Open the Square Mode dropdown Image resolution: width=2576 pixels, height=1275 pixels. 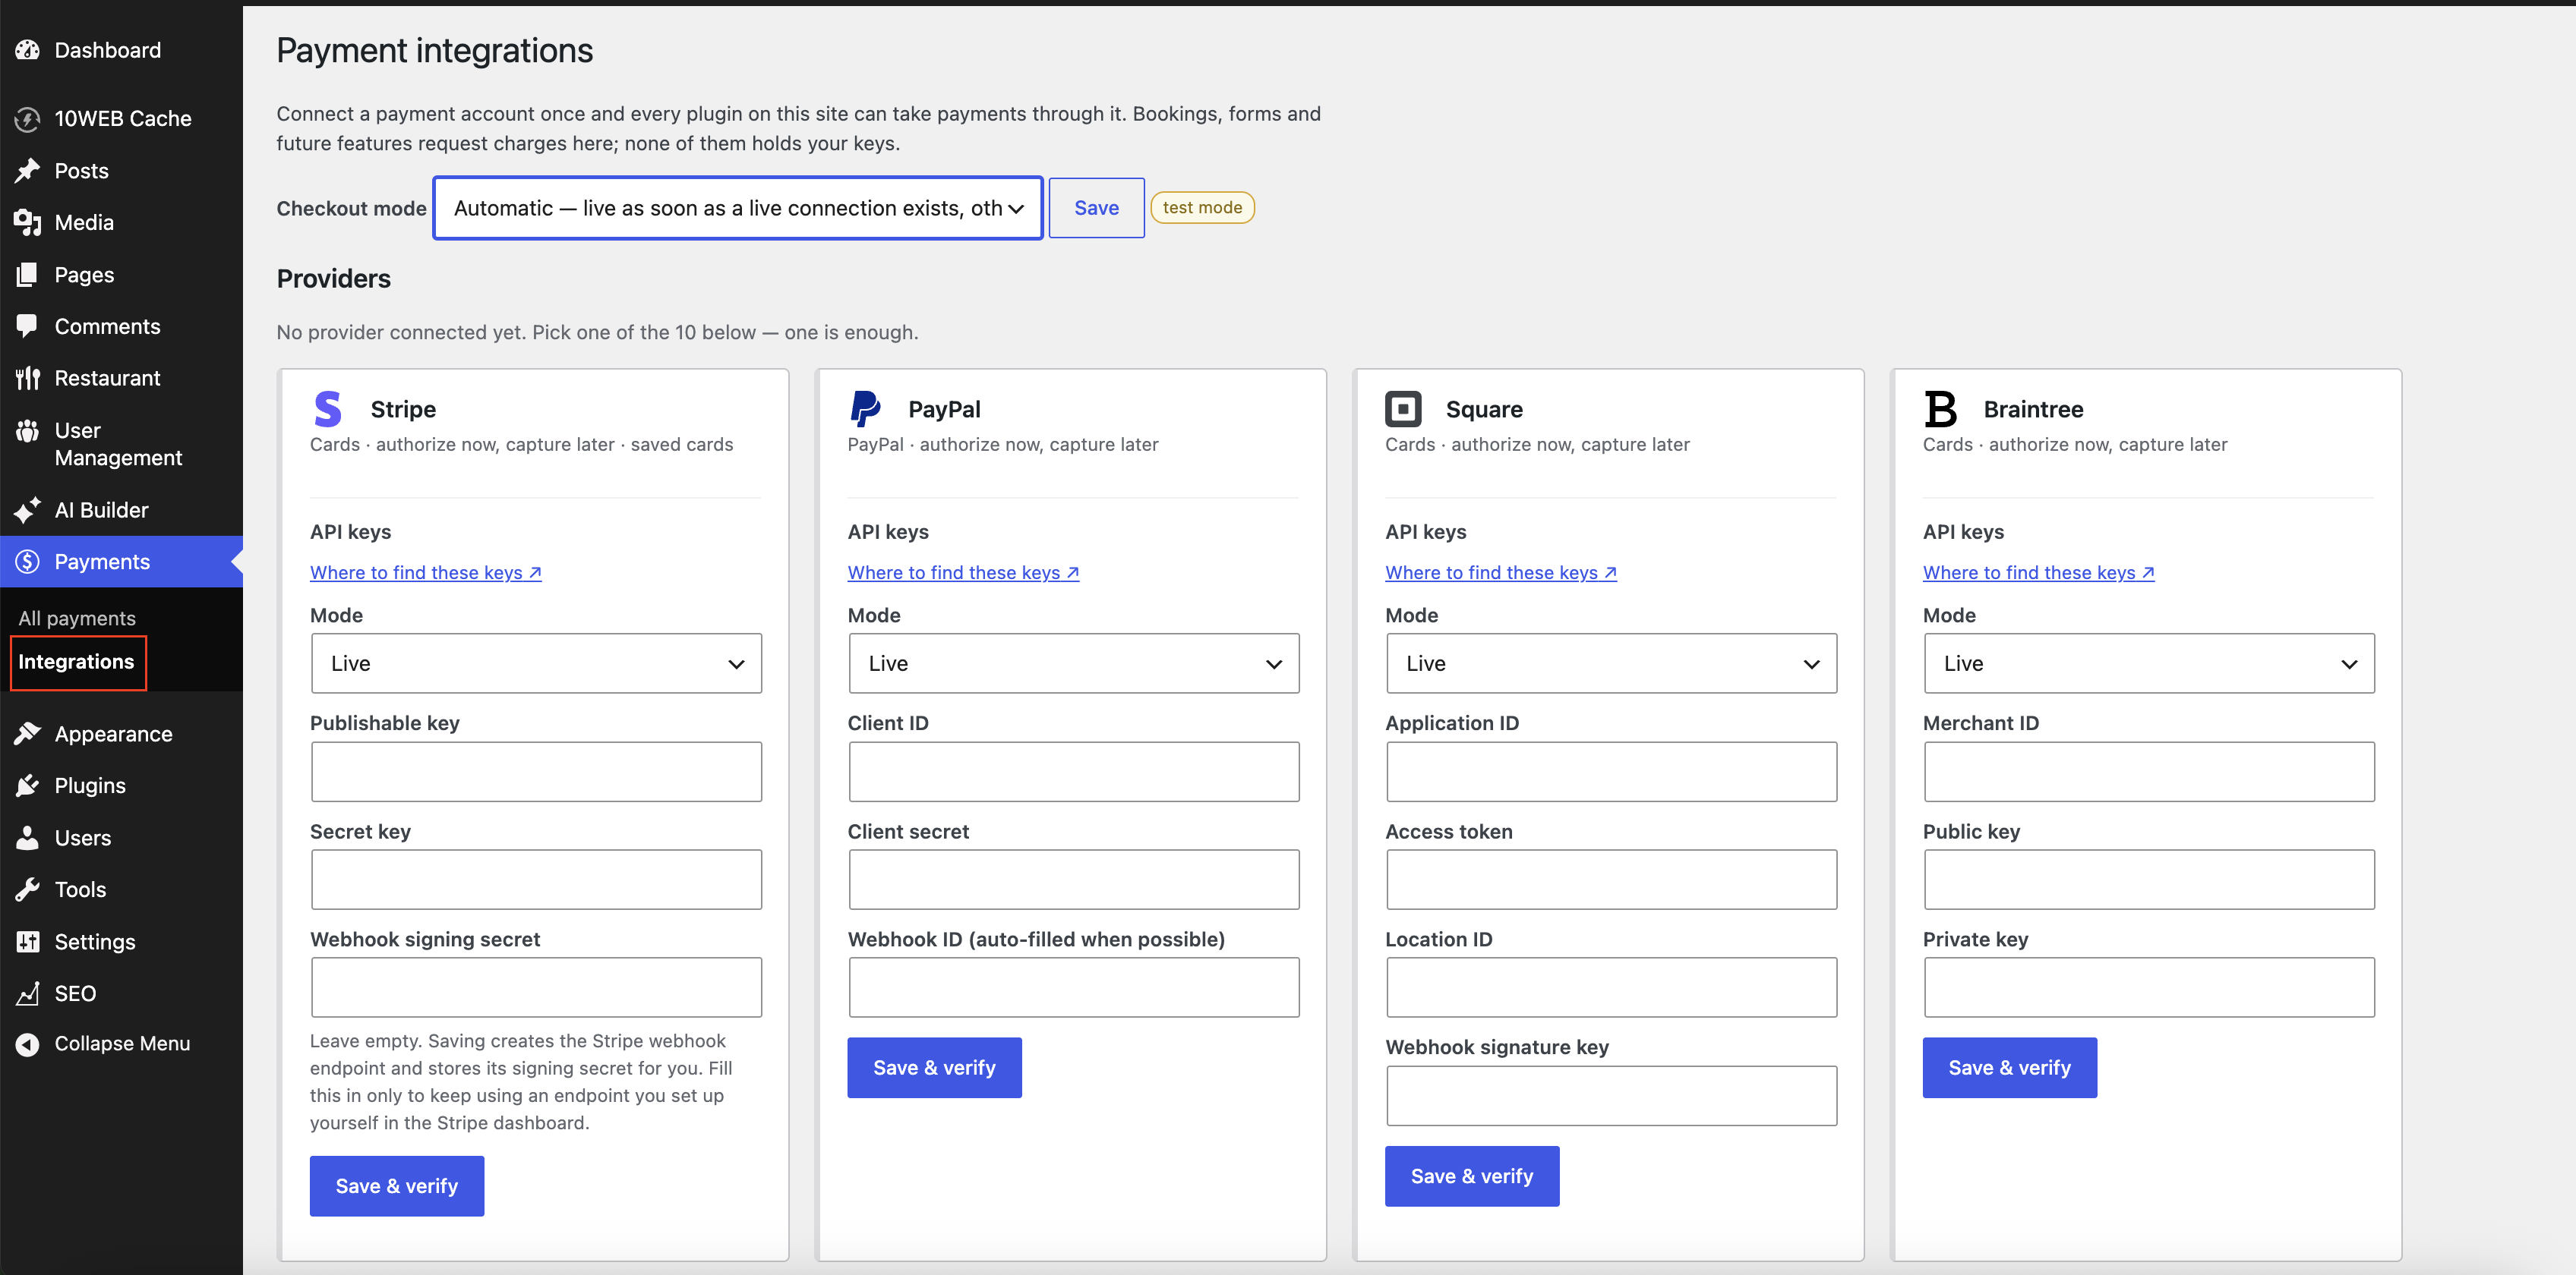[x=1611, y=663]
